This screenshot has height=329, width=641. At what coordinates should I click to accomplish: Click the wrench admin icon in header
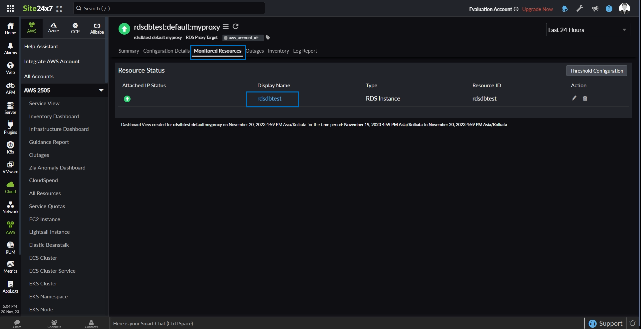580,9
